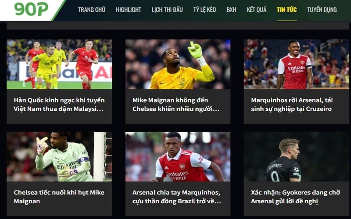Open headline about Hàn Quốc kinh ngạc
Viewport: 351px width, 219px height.
pos(59,104)
